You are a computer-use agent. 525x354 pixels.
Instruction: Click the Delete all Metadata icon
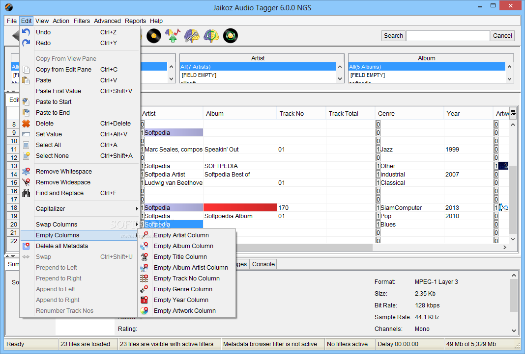pos(26,246)
